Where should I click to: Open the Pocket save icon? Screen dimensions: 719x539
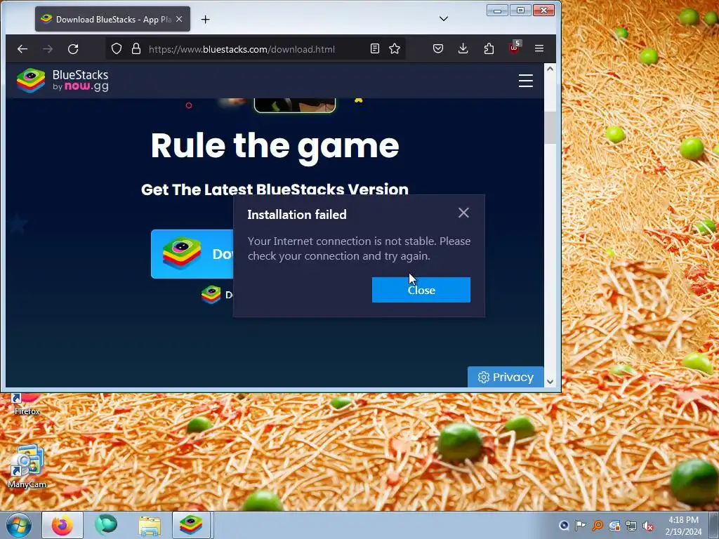(x=438, y=48)
